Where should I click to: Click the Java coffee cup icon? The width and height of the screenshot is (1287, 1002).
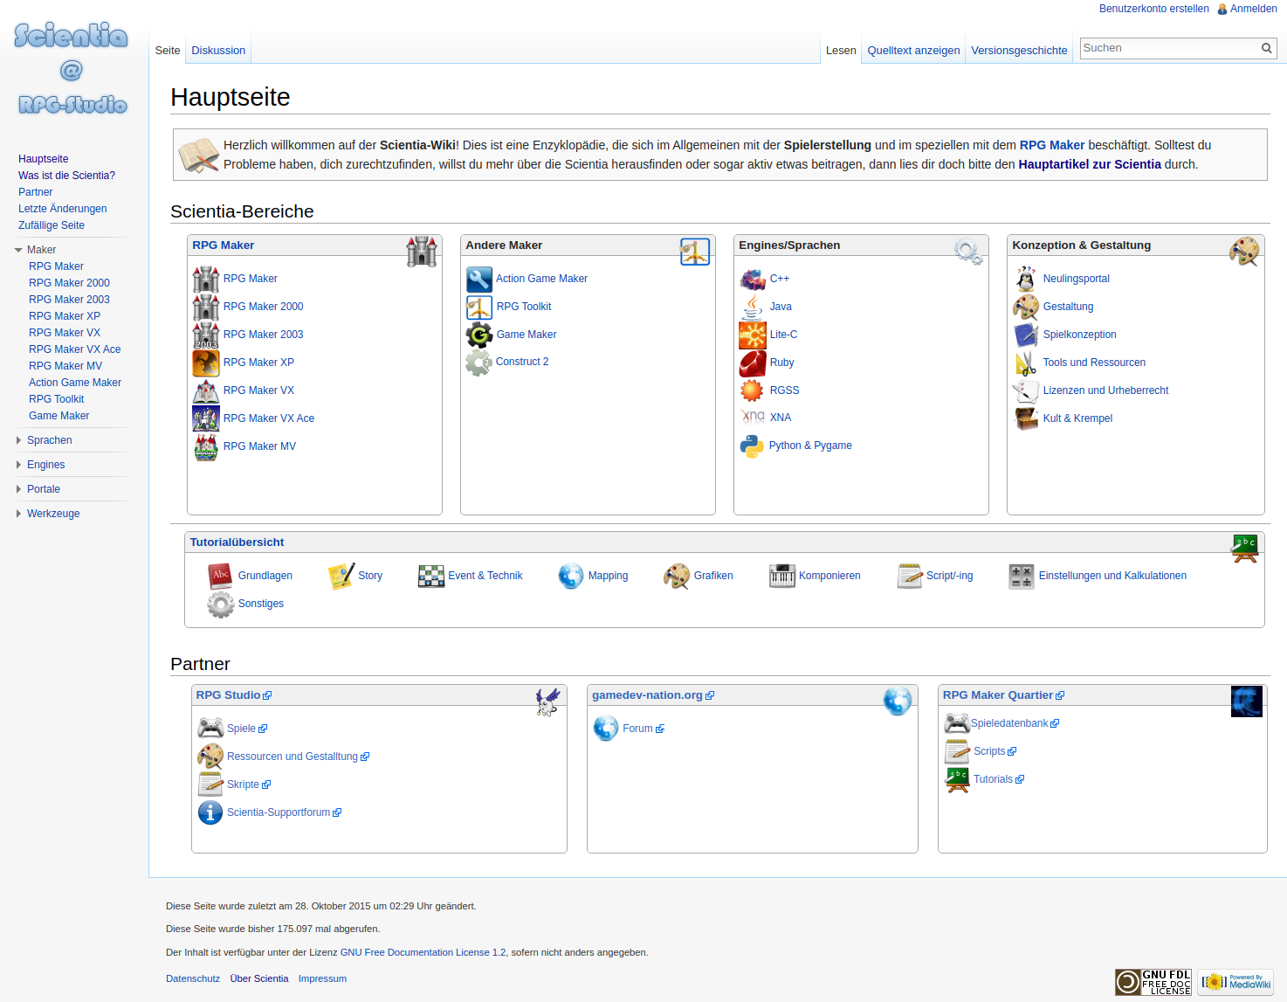[x=752, y=307]
